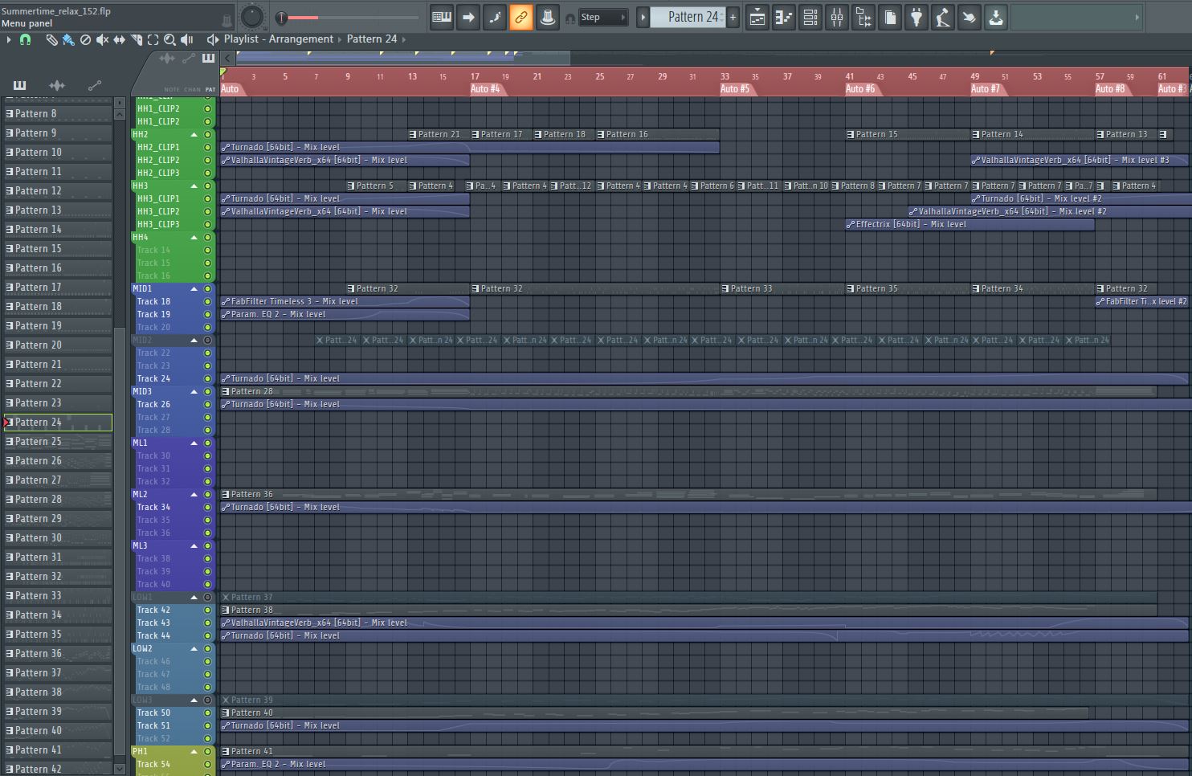1192x776 pixels.
Task: Mute Track 18
Action: (207, 301)
